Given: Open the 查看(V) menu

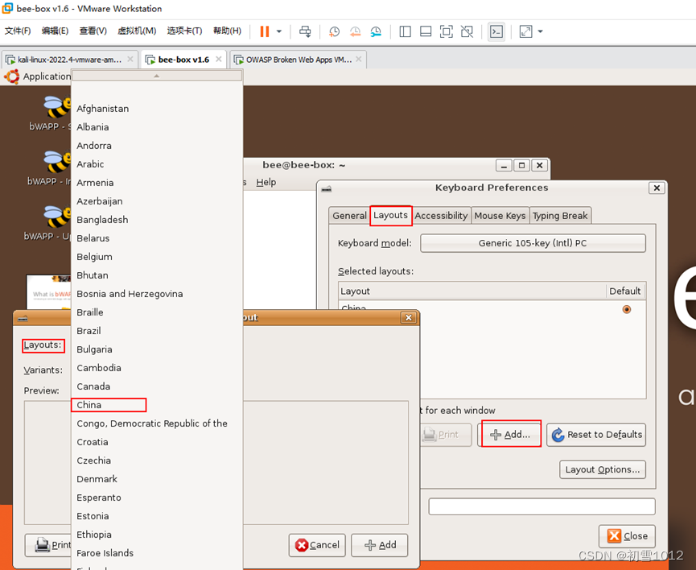Looking at the screenshot, I should (93, 31).
